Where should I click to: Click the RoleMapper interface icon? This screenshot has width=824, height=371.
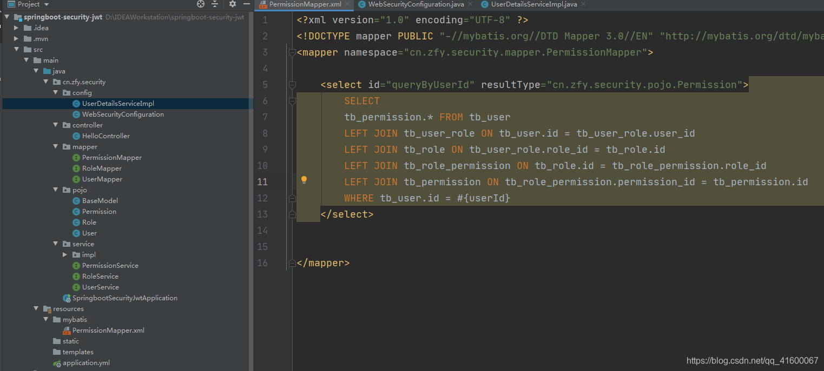click(x=76, y=168)
